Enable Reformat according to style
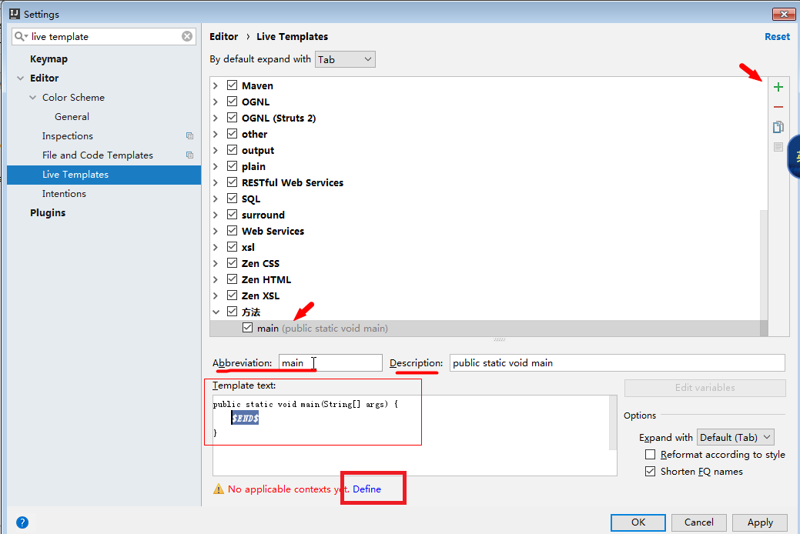Viewport: 800px width, 534px height. pos(651,455)
